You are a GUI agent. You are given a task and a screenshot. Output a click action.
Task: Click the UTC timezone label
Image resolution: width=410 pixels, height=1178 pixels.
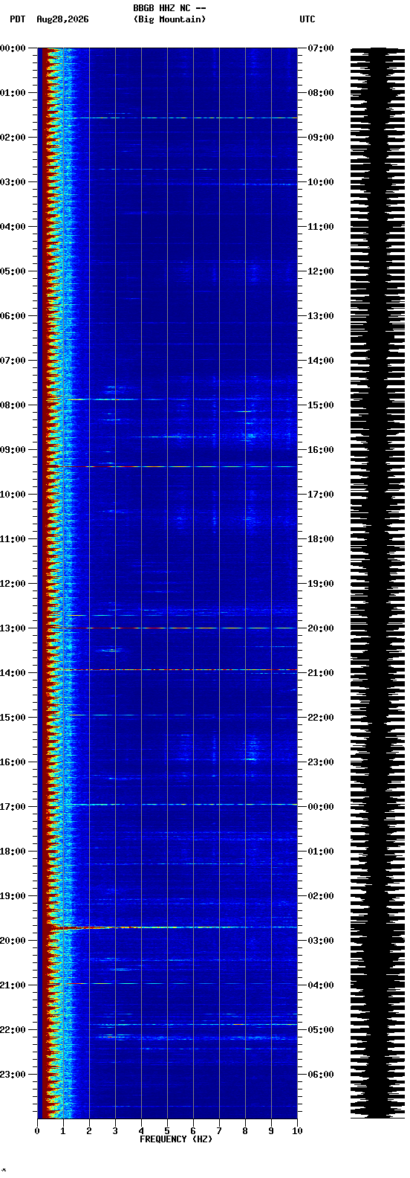tap(307, 19)
